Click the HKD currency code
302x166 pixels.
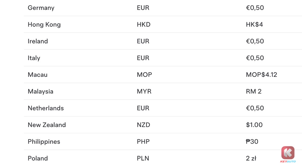pos(143,25)
